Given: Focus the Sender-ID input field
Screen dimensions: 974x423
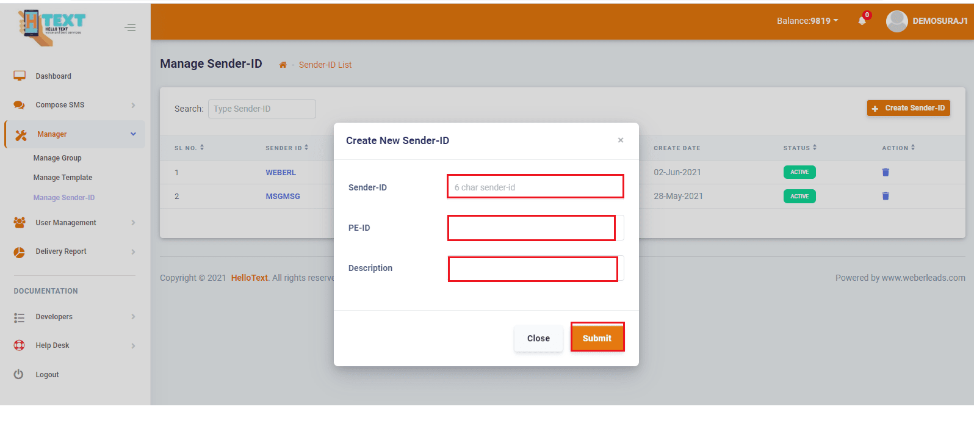Looking at the screenshot, I should 535,187.
